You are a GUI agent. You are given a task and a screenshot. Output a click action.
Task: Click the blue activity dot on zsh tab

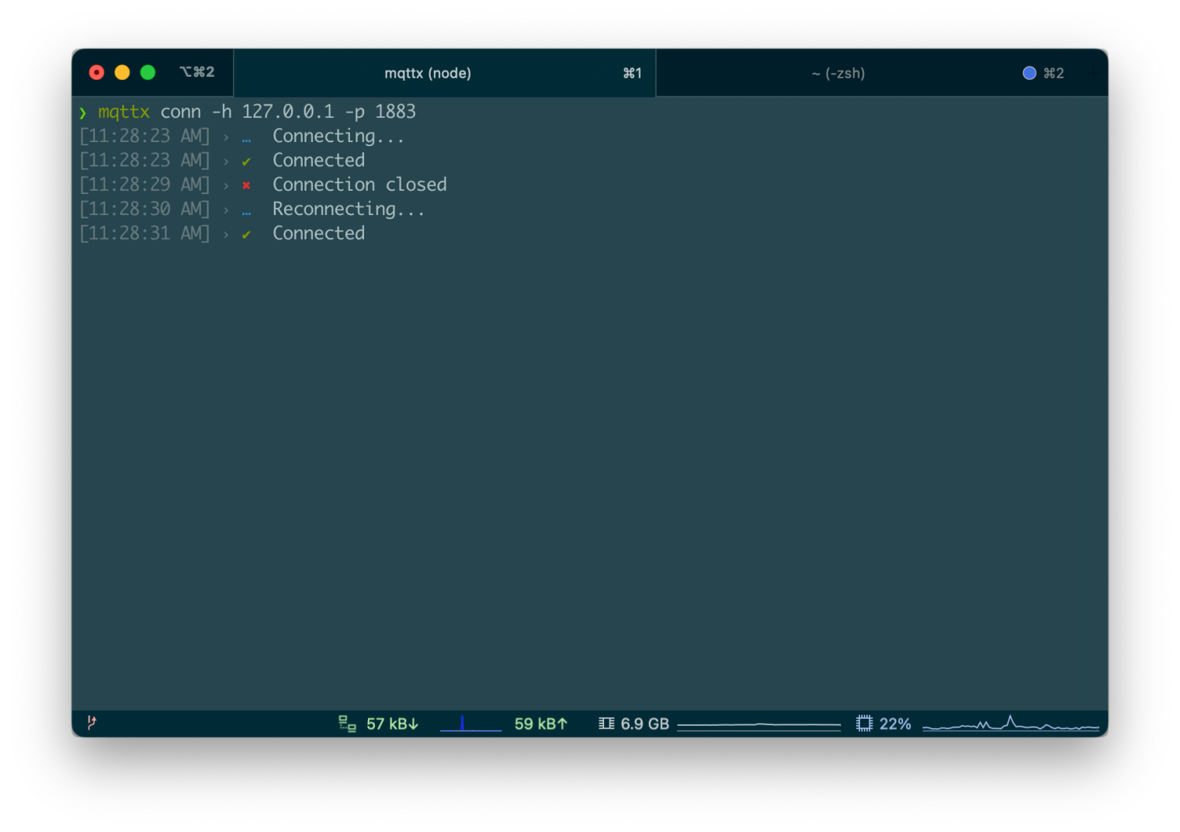click(1029, 73)
